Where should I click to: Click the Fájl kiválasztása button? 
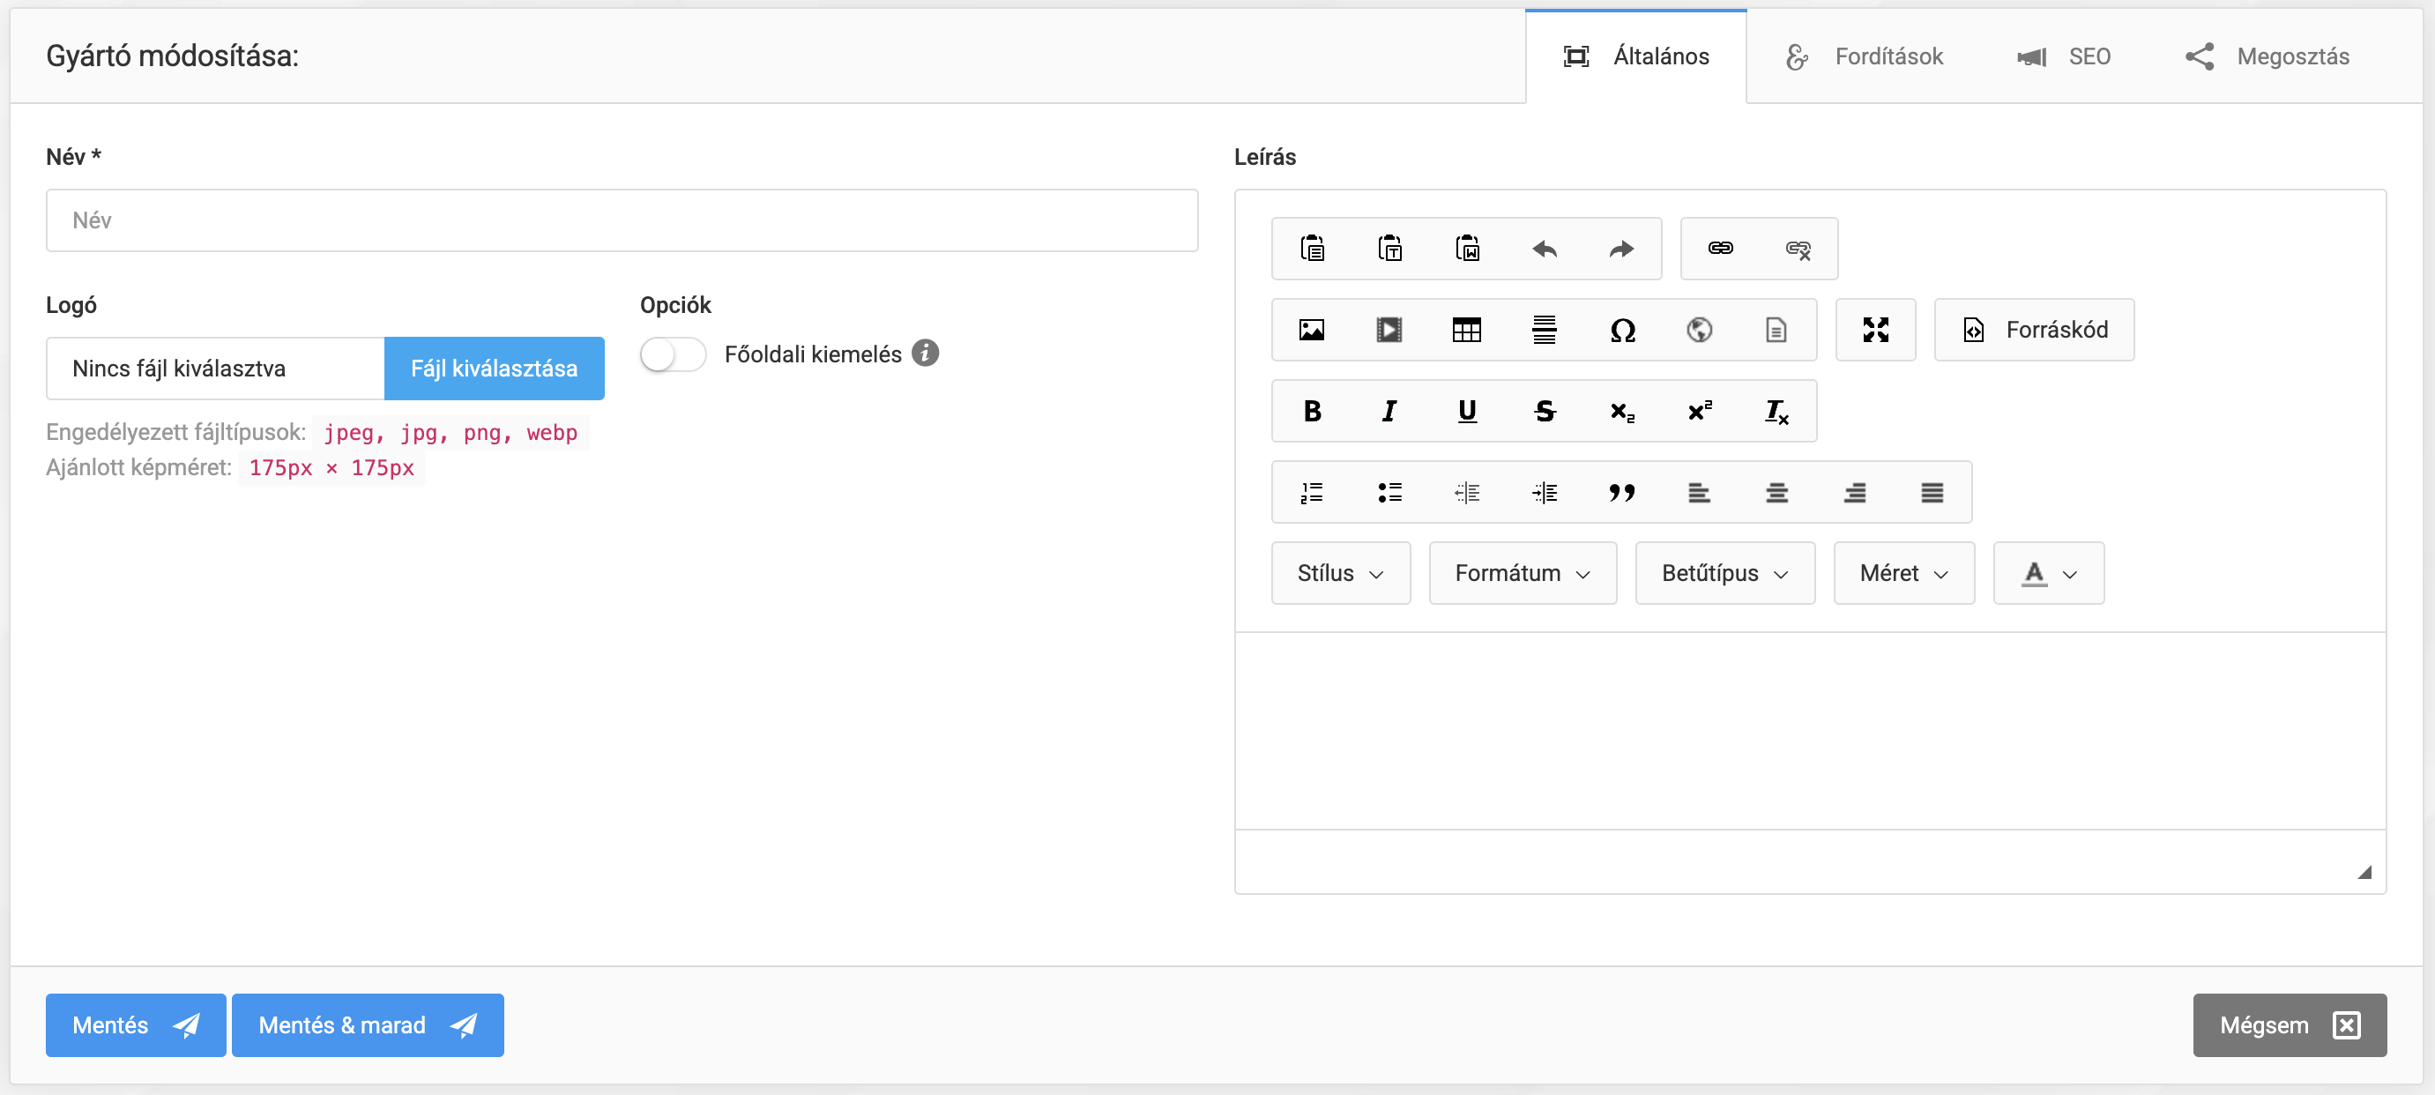[494, 369]
